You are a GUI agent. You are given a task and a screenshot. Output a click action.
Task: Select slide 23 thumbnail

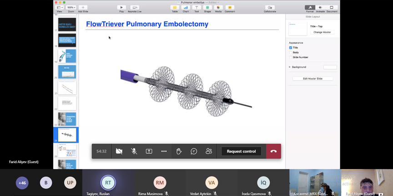tap(67, 119)
